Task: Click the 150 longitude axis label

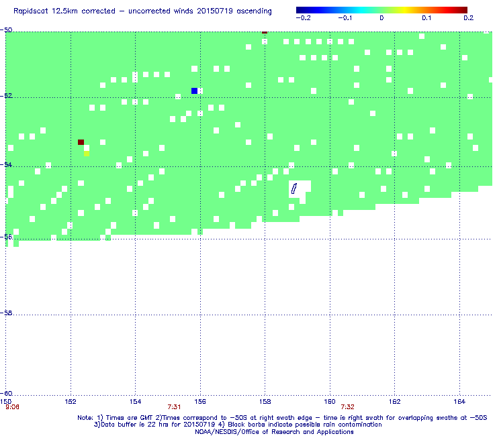Action: click(x=6, y=402)
